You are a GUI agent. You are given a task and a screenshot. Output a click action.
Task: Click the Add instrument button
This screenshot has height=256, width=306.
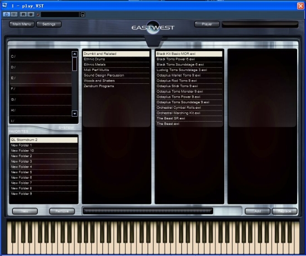tap(258, 211)
